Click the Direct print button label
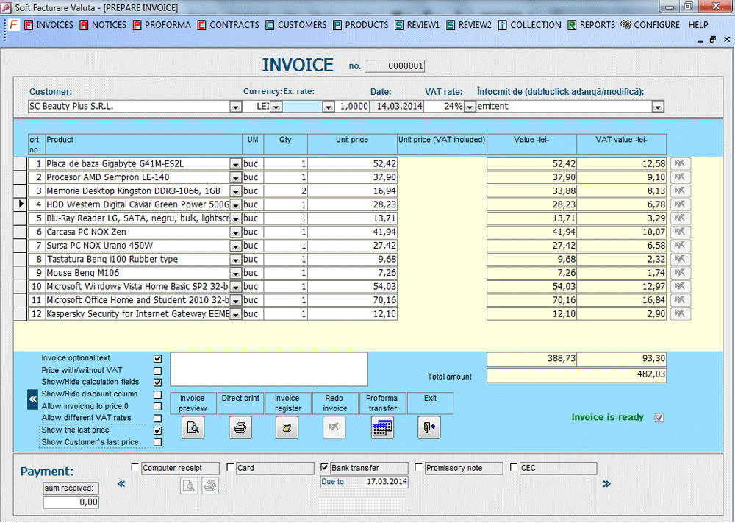This screenshot has width=735, height=523. (240, 403)
